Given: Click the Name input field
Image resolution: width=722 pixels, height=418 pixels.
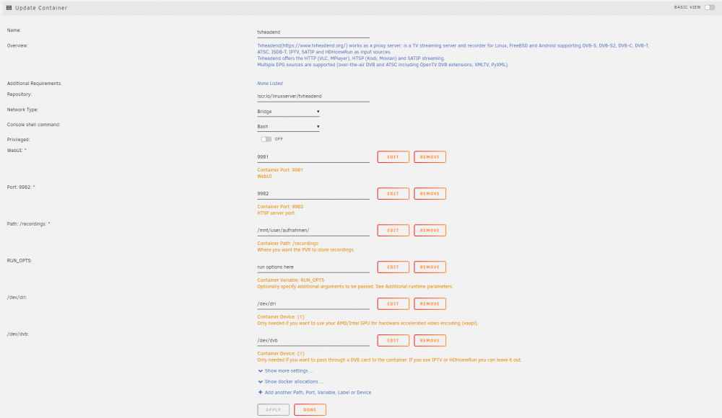Looking at the screenshot, I should click(313, 32).
